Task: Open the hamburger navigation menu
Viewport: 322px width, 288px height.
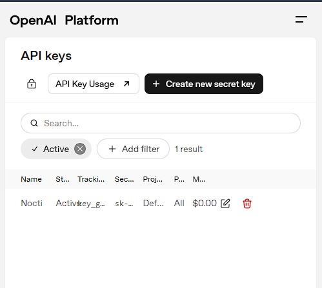Action: coord(301,19)
